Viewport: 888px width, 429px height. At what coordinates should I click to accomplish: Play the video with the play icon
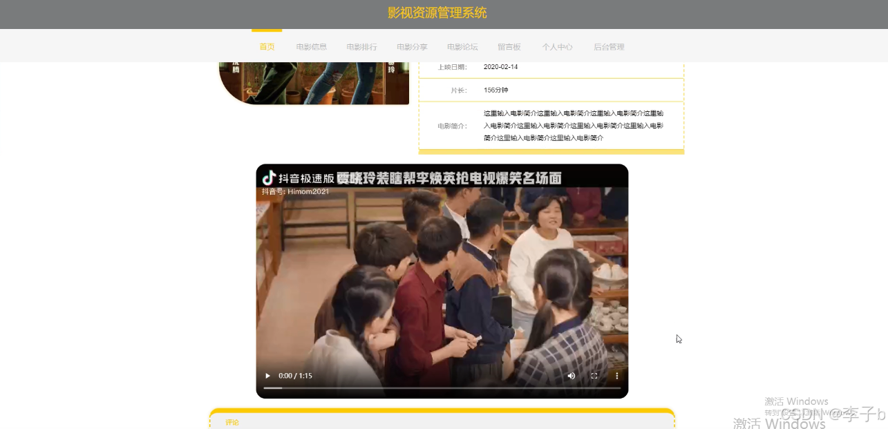click(268, 376)
